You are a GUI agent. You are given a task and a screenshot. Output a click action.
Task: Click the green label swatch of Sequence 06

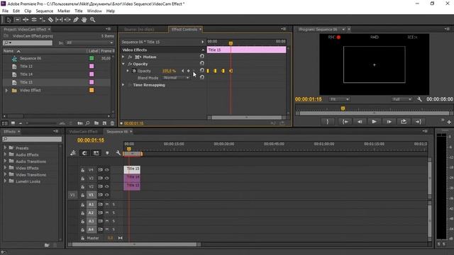[x=92, y=58]
